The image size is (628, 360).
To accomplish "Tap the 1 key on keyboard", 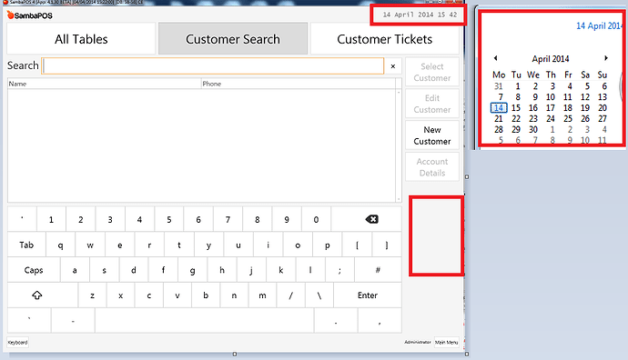I will point(51,219).
